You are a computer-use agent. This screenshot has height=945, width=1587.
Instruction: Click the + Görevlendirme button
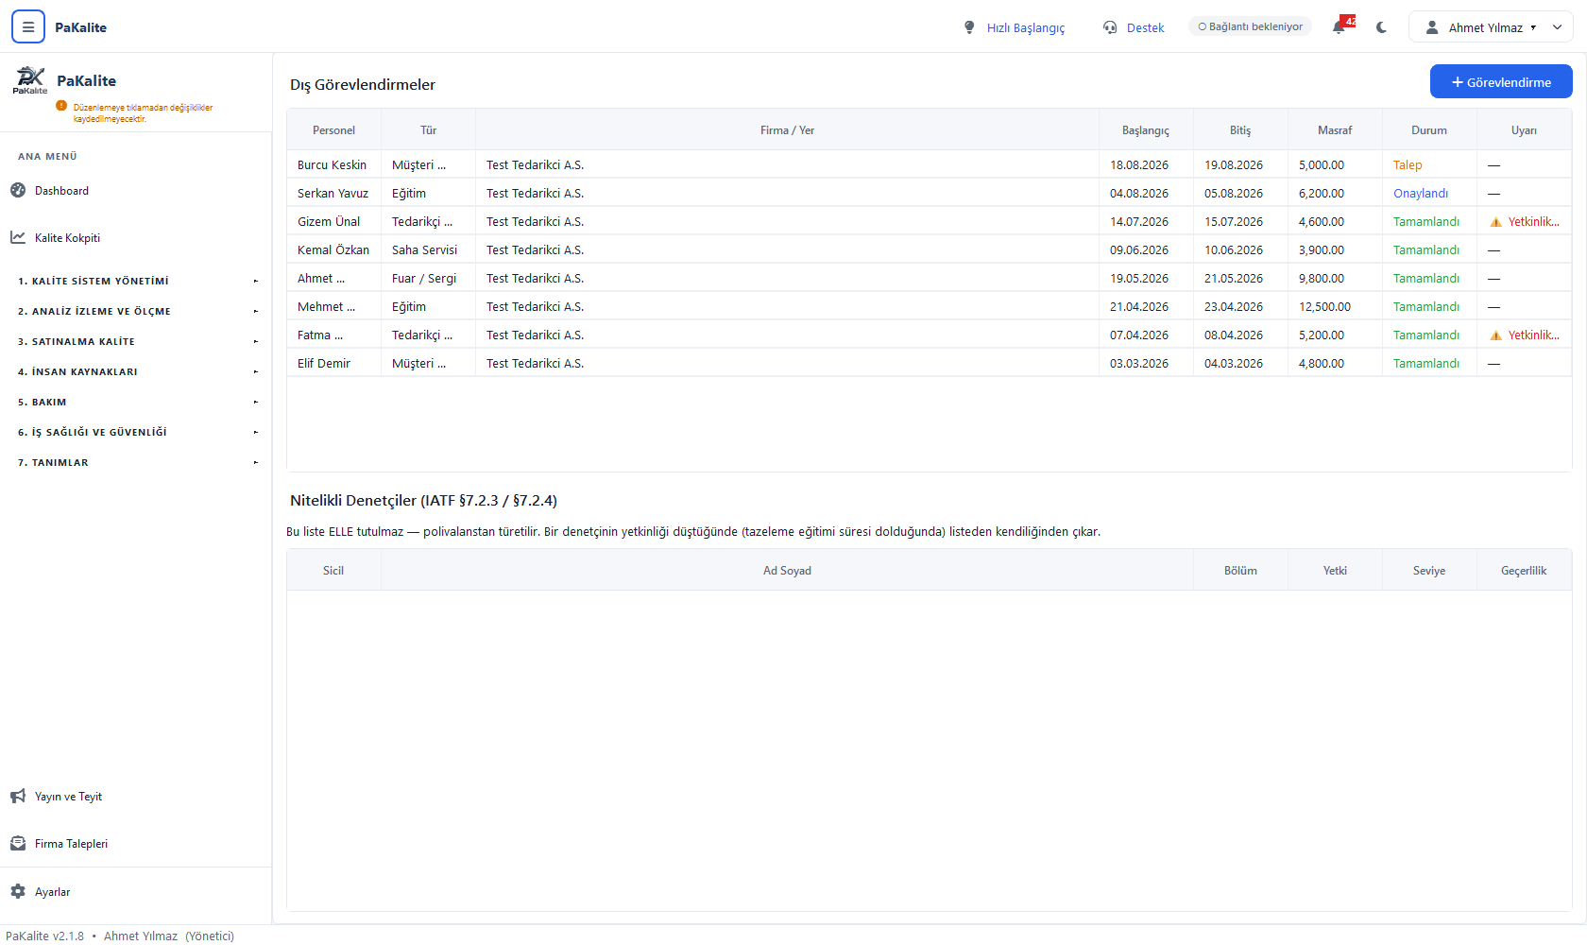point(1501,81)
